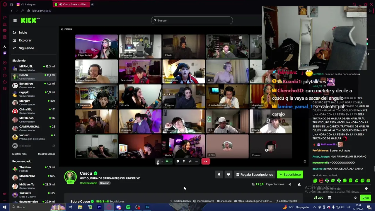Click the kick.com/coscu address bar
The image size is (375, 211).
[x=42, y=11]
